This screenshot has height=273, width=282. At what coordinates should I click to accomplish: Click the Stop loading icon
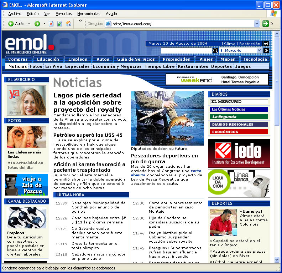pyautogui.click(x=51, y=24)
